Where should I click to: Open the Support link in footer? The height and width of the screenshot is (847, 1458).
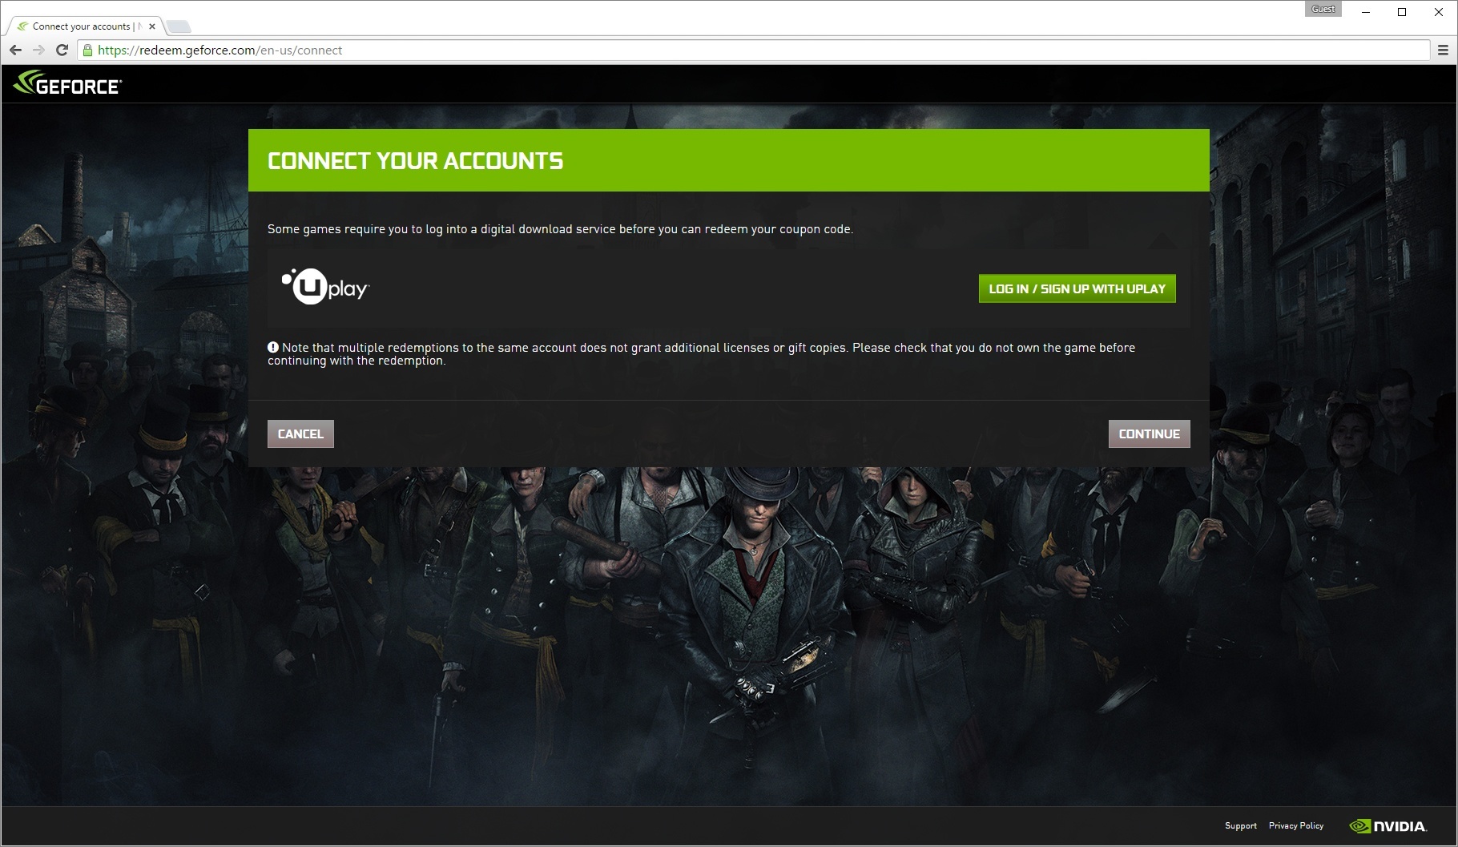pyautogui.click(x=1240, y=825)
